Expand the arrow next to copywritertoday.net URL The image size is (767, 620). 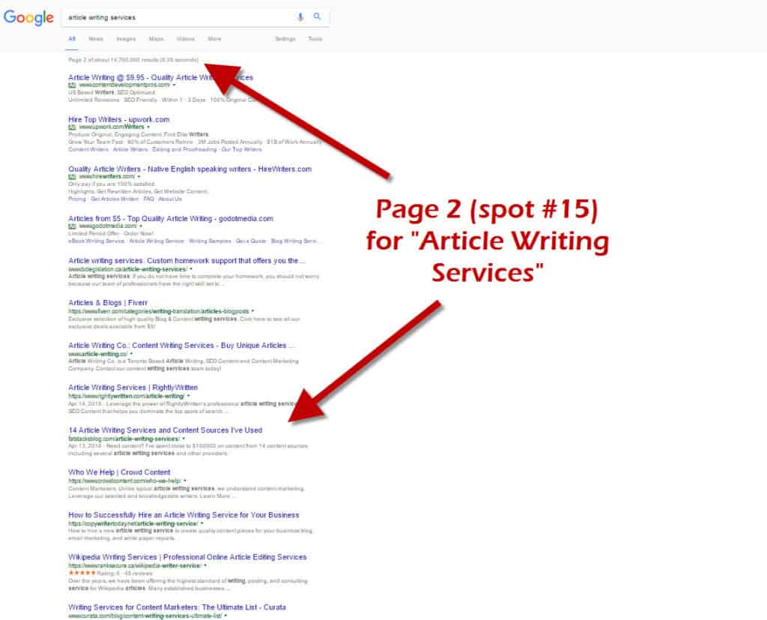[202, 523]
